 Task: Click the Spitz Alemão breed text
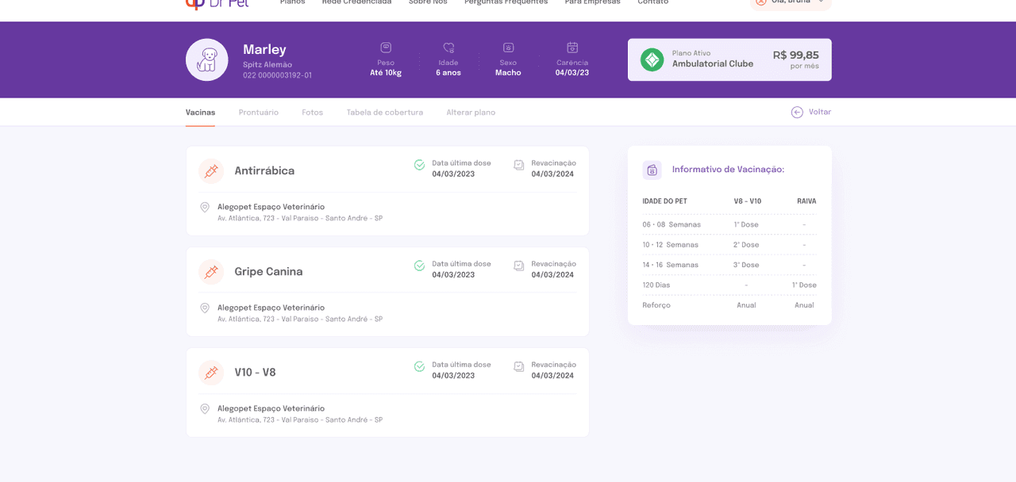coord(267,65)
